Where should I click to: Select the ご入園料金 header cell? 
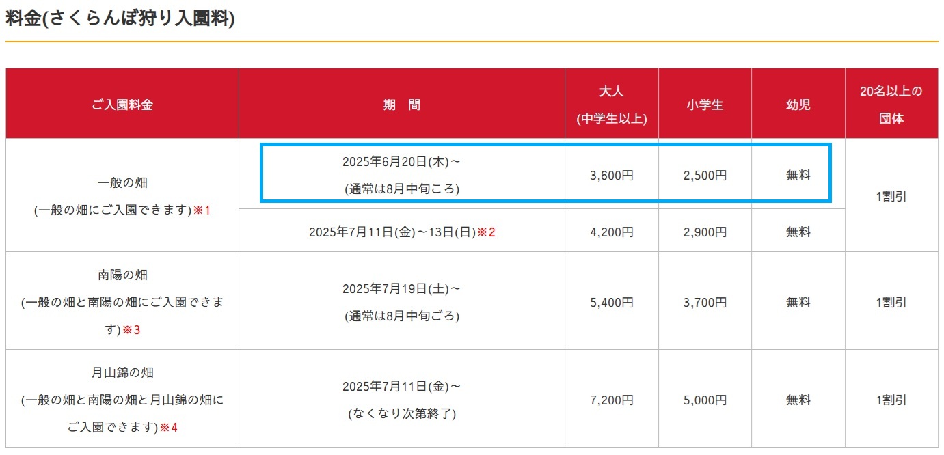(121, 102)
